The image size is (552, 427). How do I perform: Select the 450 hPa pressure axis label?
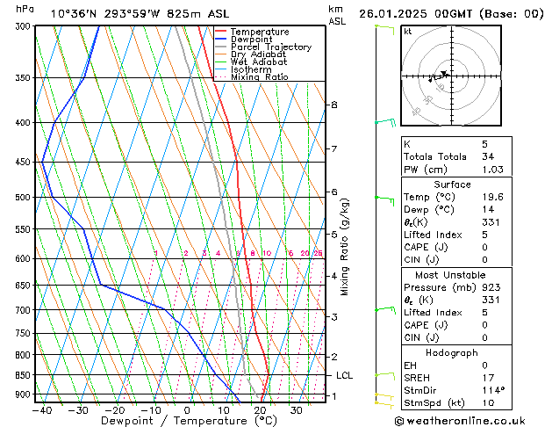pyautogui.click(x=25, y=163)
